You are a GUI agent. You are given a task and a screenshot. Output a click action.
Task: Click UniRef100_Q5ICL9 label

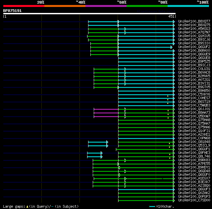[194, 146]
